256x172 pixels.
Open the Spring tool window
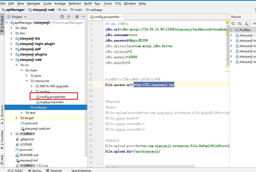34,170
